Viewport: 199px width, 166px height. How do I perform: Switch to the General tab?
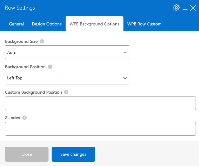pos(16,24)
